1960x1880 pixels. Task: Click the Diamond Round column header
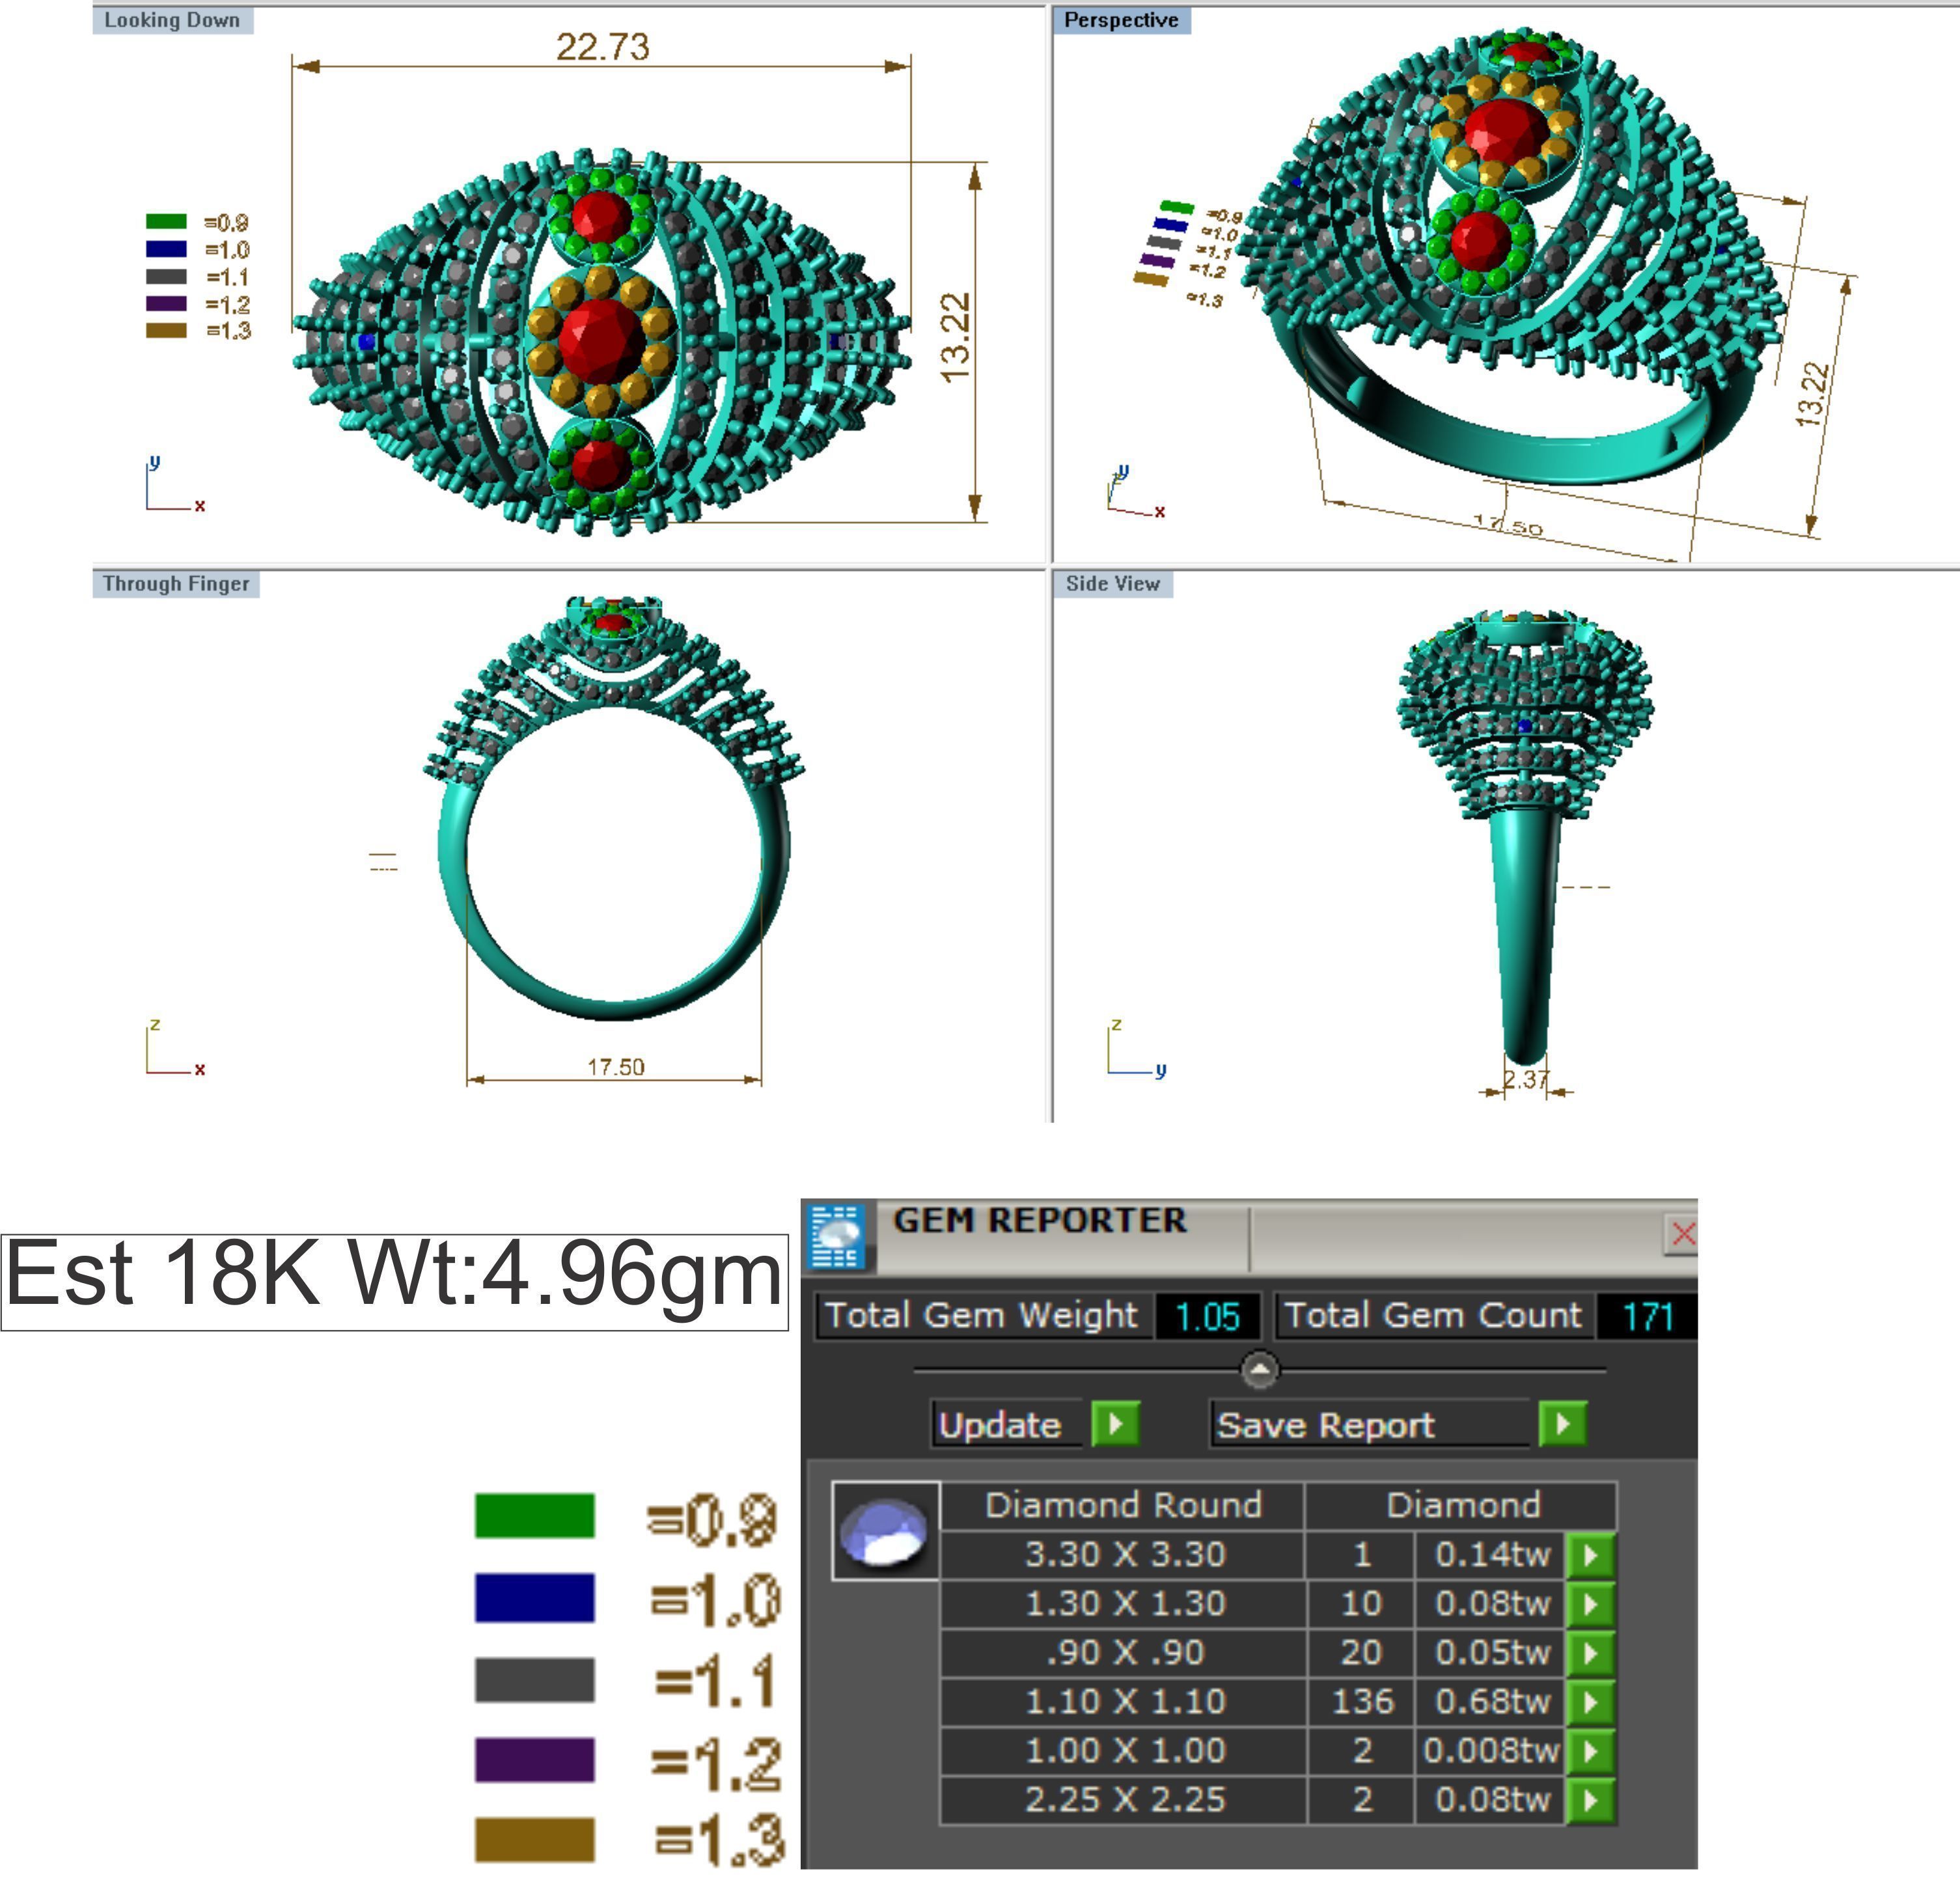pos(1123,1505)
